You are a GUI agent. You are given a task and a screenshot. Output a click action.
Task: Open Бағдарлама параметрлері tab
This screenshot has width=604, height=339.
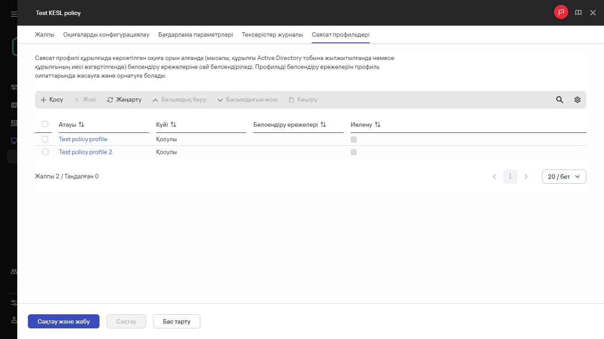(195, 35)
